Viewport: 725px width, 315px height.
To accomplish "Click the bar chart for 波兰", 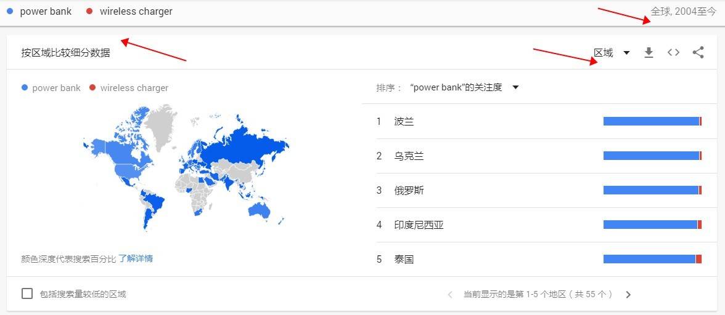I will 652,122.
